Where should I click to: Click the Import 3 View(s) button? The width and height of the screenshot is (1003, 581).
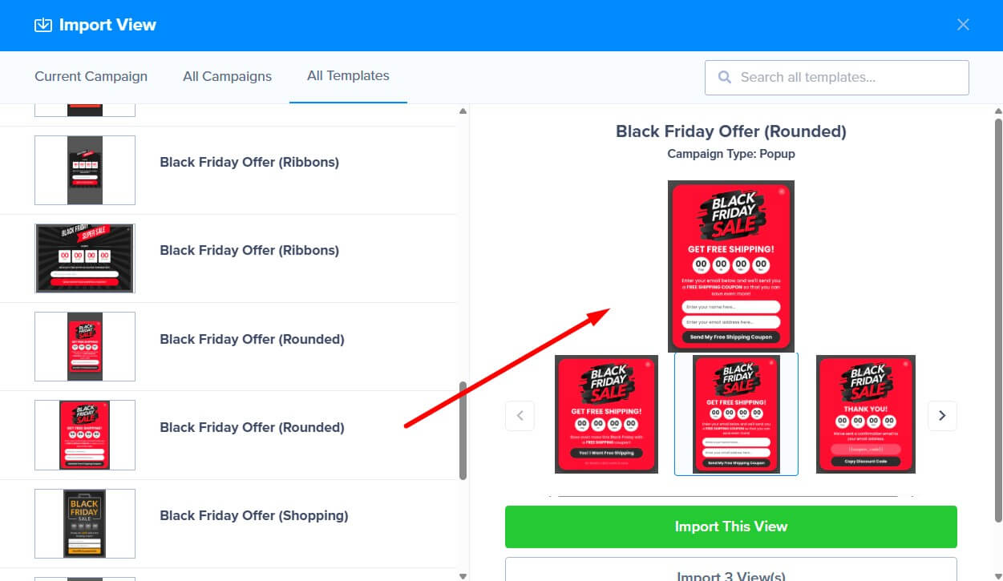731,571
